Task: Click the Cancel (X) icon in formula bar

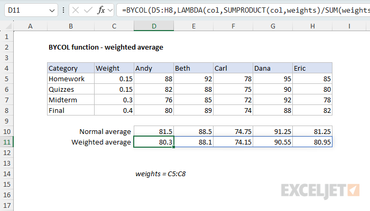Action: pos(76,10)
